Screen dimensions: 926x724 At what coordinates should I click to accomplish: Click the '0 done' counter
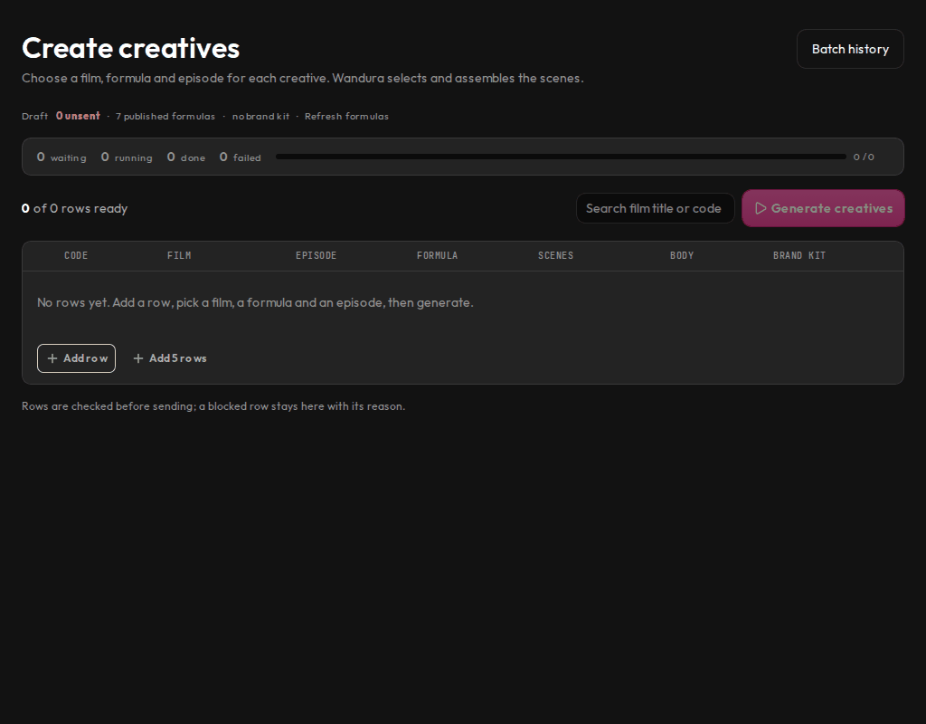tap(186, 157)
